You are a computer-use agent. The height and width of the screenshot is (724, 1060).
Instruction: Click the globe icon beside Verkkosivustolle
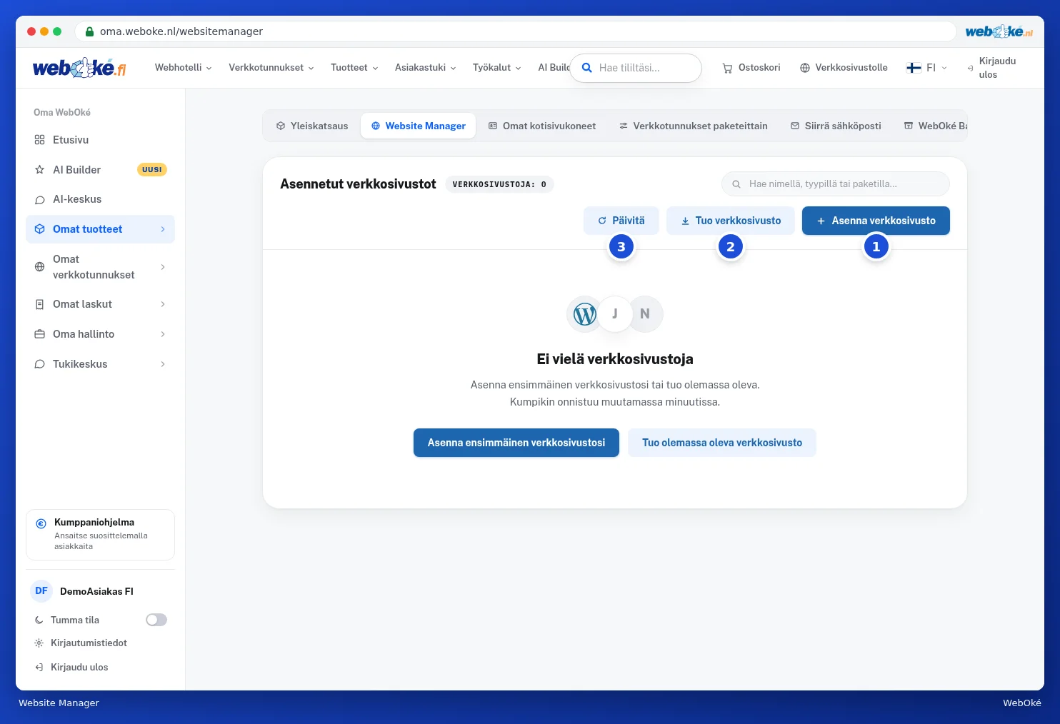click(x=805, y=68)
